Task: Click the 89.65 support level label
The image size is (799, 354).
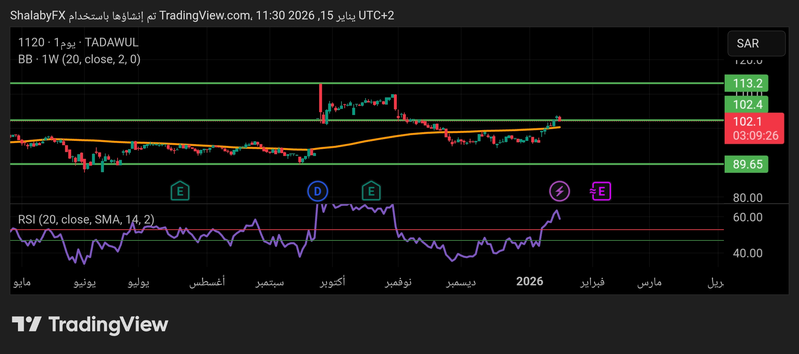Action: point(746,164)
